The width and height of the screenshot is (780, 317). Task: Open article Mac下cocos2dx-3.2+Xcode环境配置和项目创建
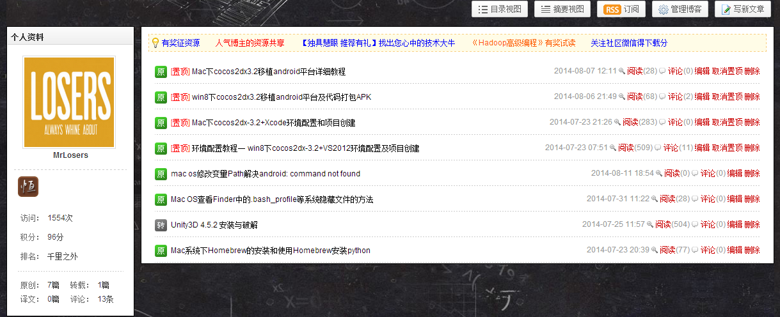point(274,123)
